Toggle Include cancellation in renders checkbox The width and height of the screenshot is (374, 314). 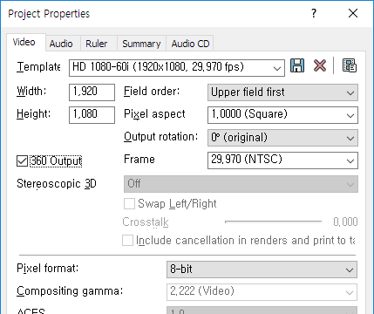click(x=127, y=241)
